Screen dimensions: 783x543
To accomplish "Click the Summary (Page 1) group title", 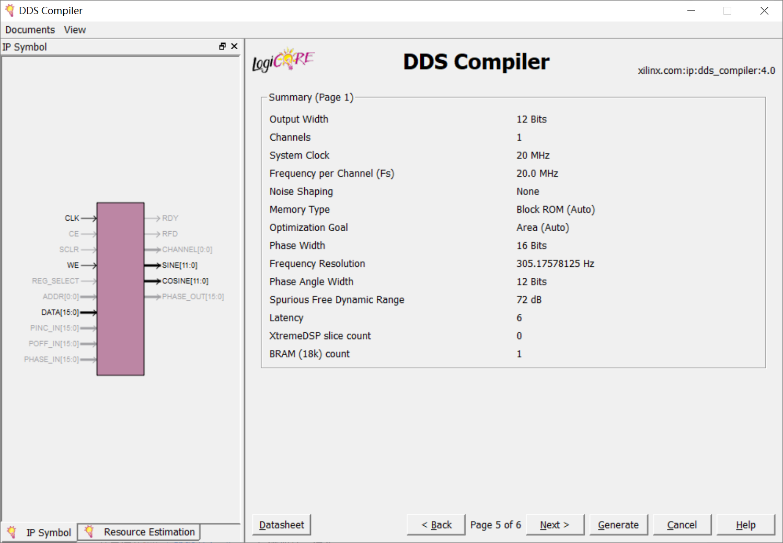I will coord(311,97).
